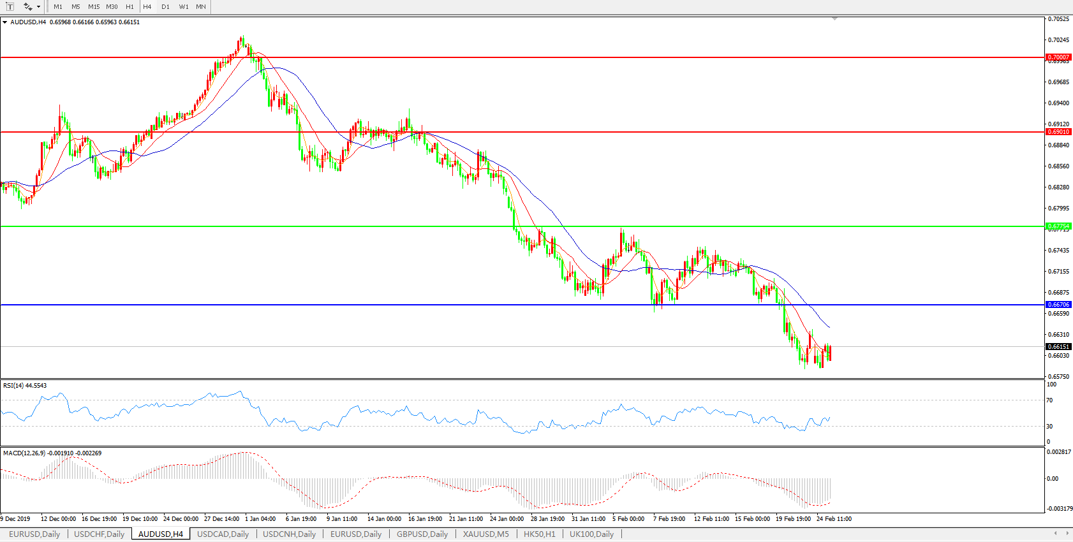Click the arrows objects tool icon

tap(27, 6)
